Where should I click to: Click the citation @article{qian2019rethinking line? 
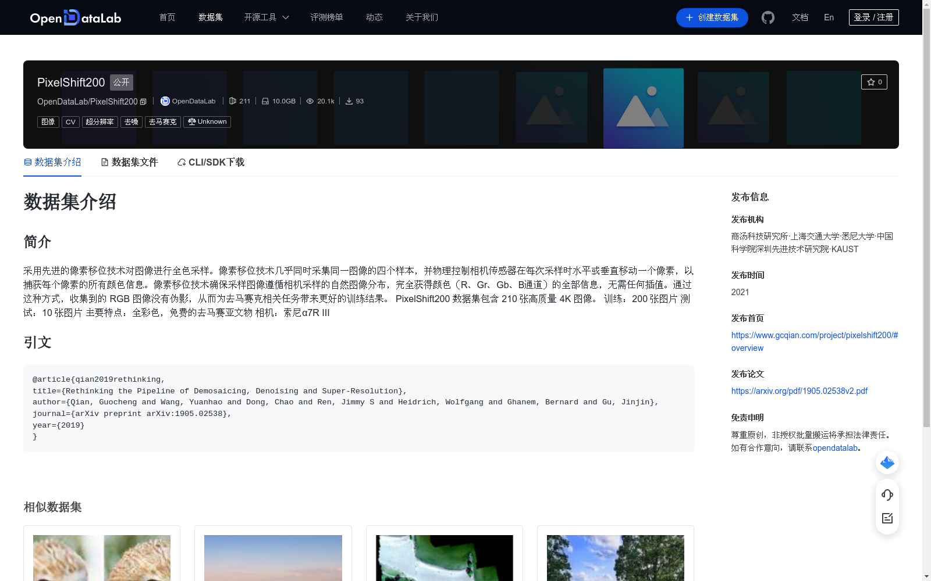click(x=99, y=379)
